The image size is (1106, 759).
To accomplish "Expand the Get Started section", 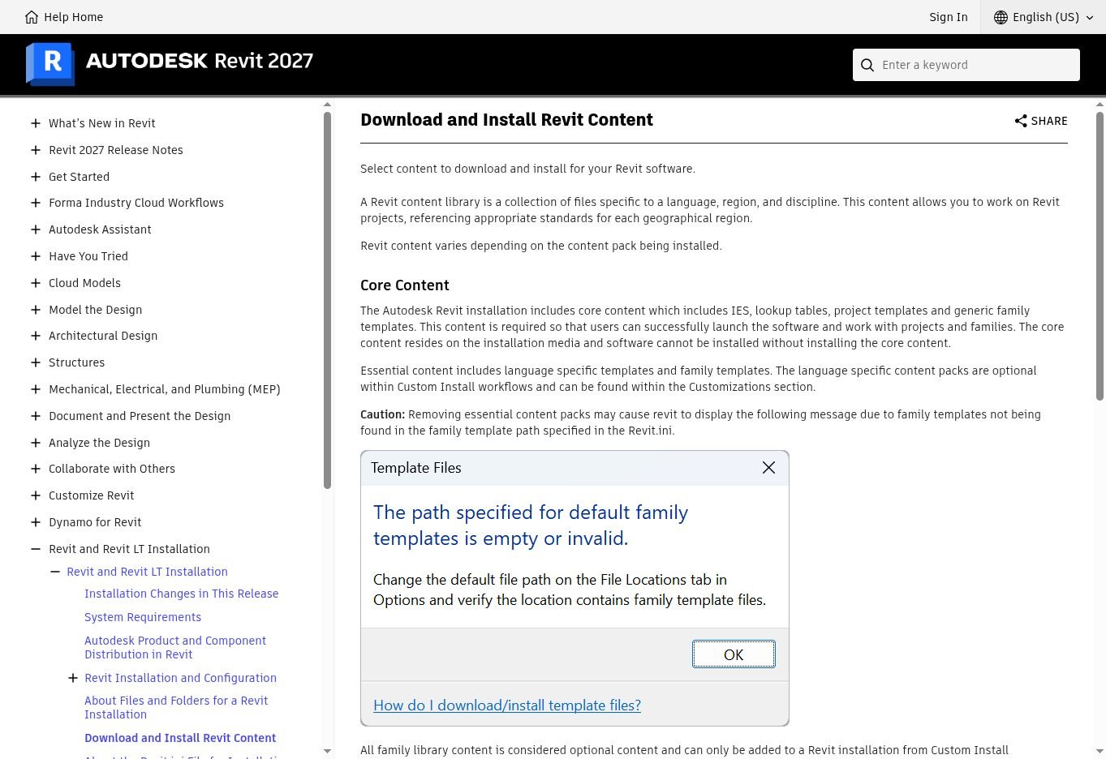I will pos(36,177).
